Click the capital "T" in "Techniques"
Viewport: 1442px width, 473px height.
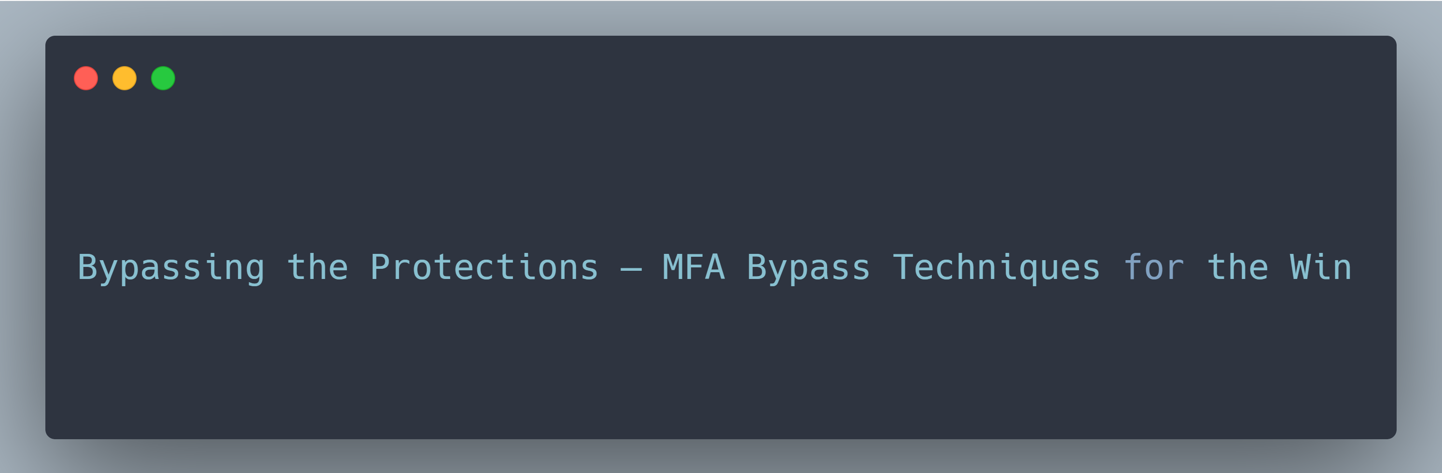[902, 267]
